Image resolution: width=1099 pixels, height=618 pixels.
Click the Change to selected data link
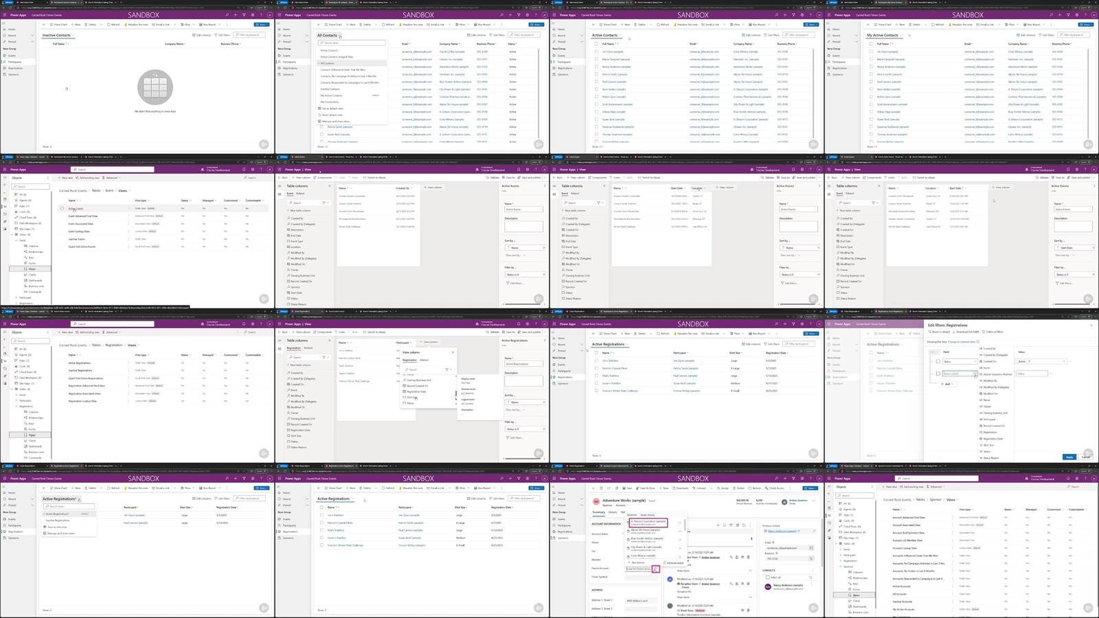click(962, 341)
